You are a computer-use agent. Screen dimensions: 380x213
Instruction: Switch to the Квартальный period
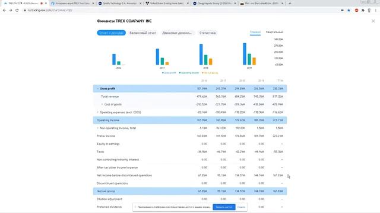tap(274, 32)
